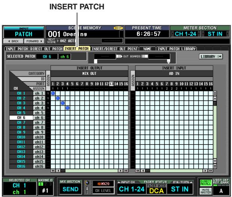This screenshot has height=197, width=232.
Task: Click the vertical scrollbar thumb
Action: 215,103
